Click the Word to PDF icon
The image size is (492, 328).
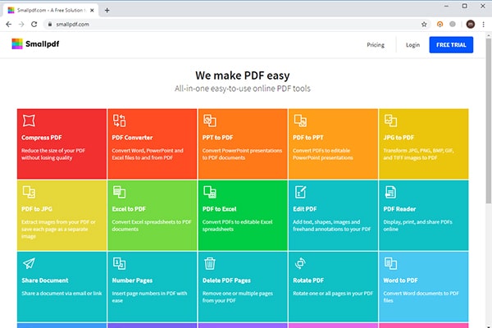pos(390,263)
